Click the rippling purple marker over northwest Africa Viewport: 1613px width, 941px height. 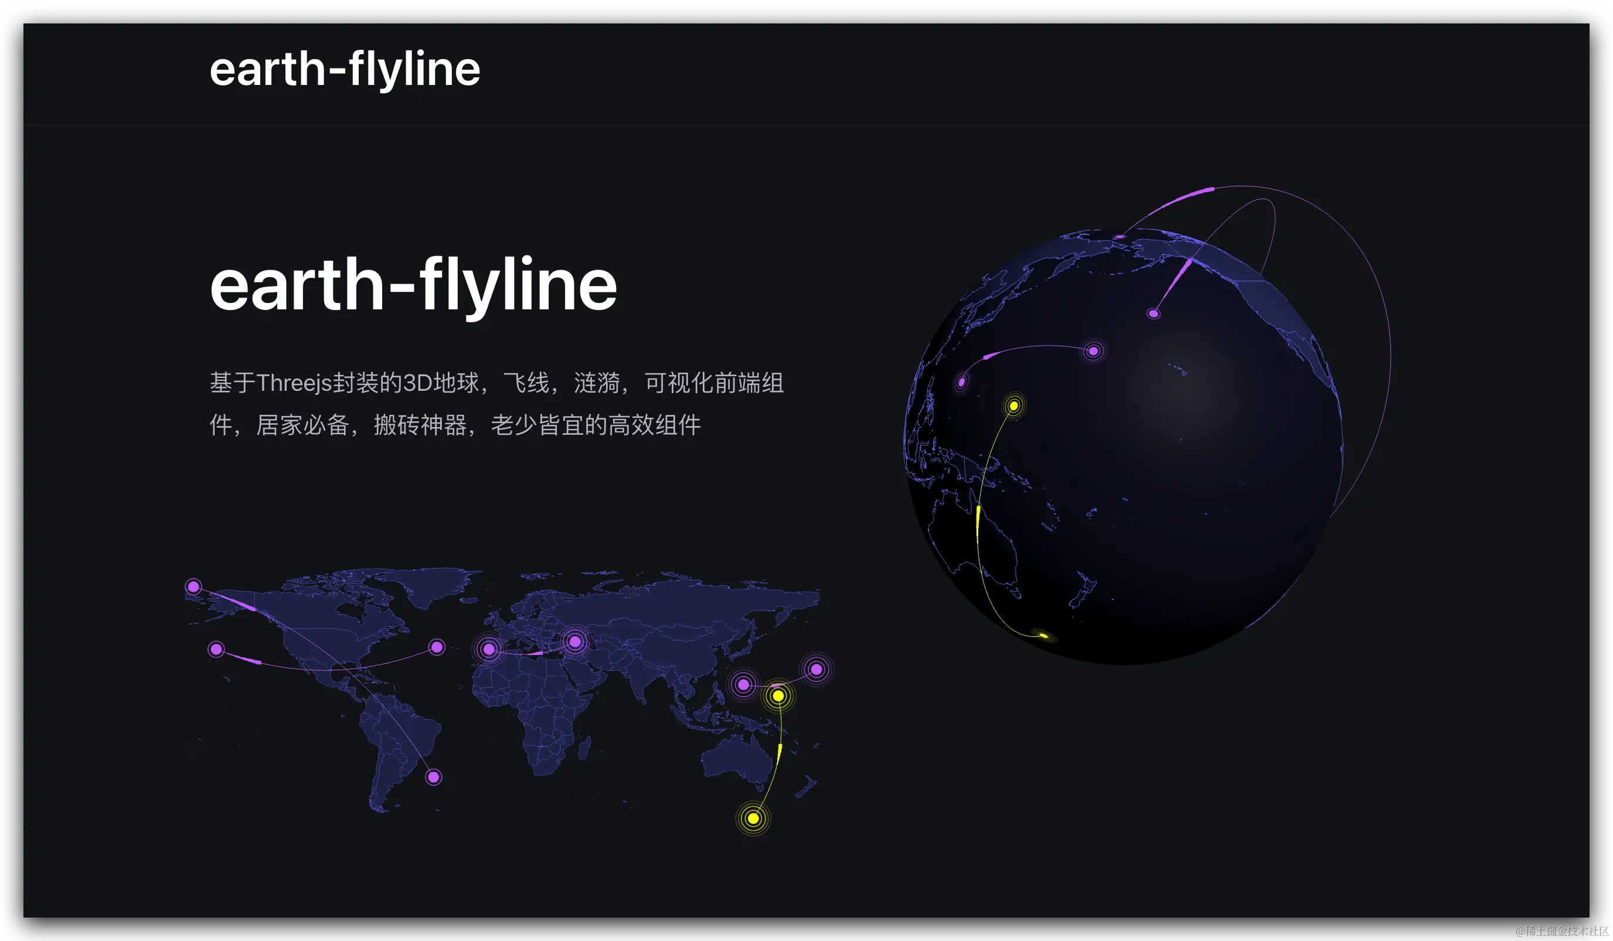[x=489, y=650]
